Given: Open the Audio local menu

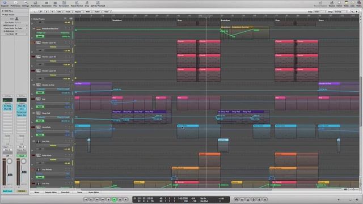Looking at the screenshot, I should point(98,11).
